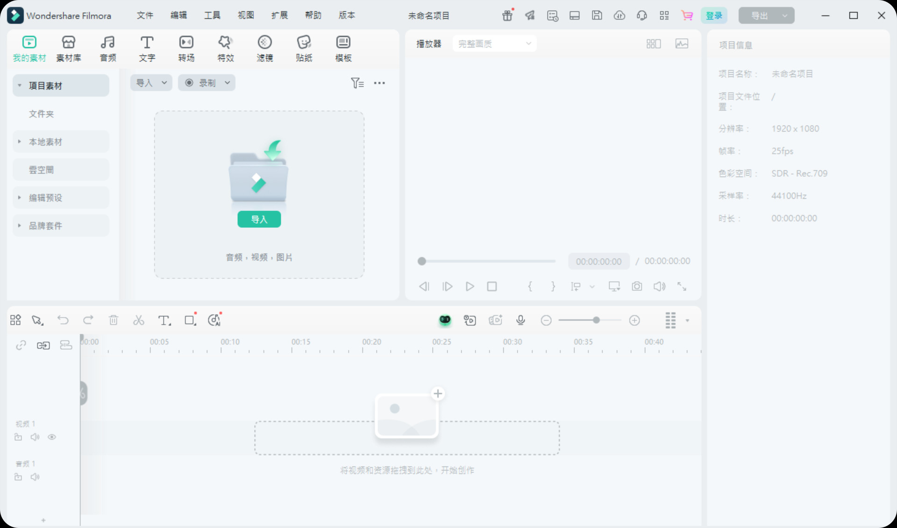Open the 帮助 menu
The image size is (897, 528).
[x=313, y=15]
